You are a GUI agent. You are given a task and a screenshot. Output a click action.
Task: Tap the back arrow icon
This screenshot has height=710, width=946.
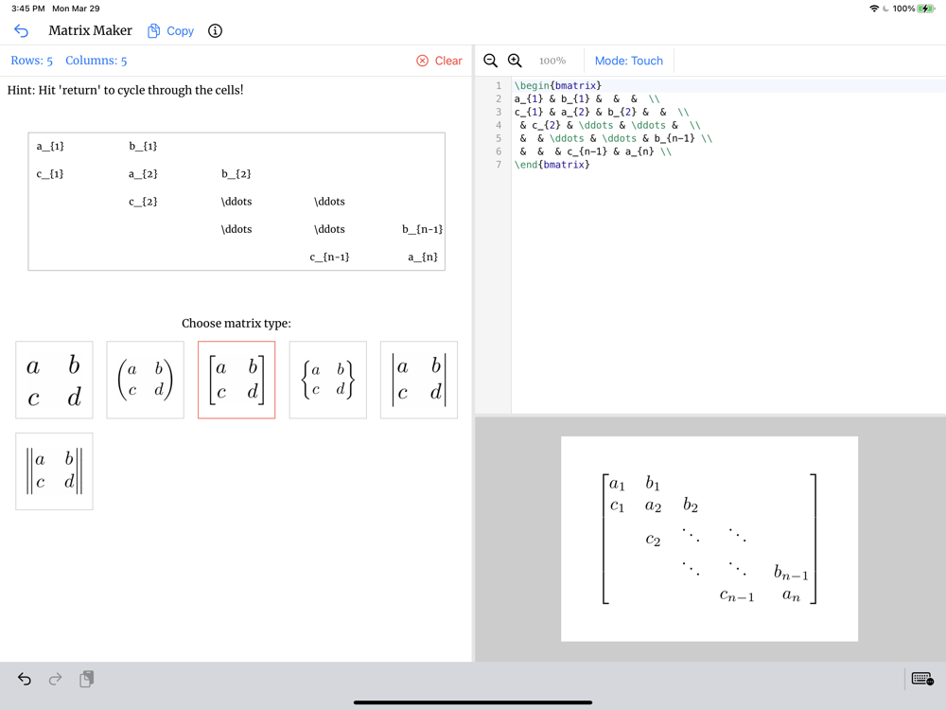21,31
